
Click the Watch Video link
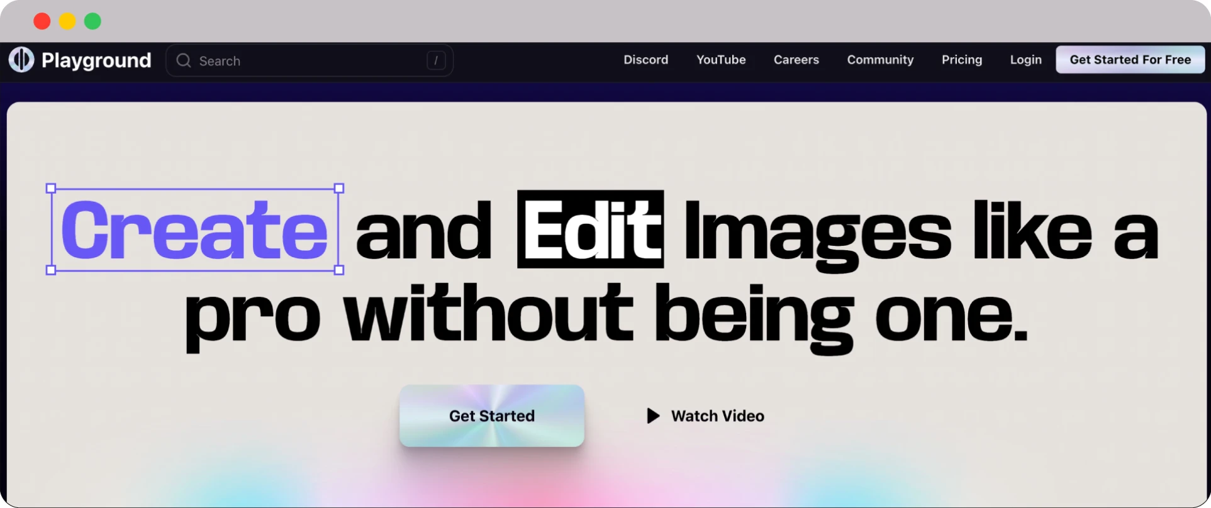coord(718,416)
